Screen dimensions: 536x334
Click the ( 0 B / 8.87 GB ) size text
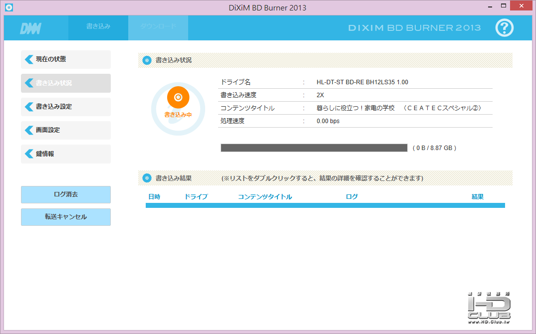[435, 148]
